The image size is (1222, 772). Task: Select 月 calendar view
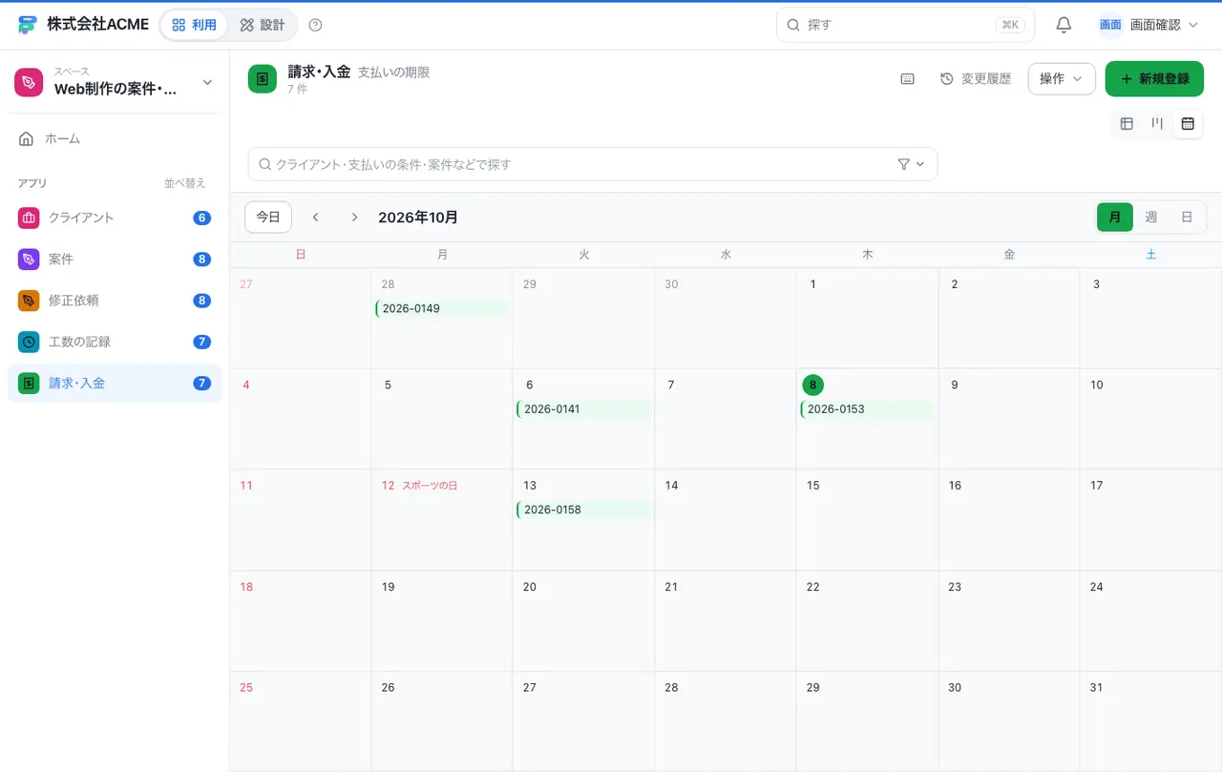[1115, 218]
